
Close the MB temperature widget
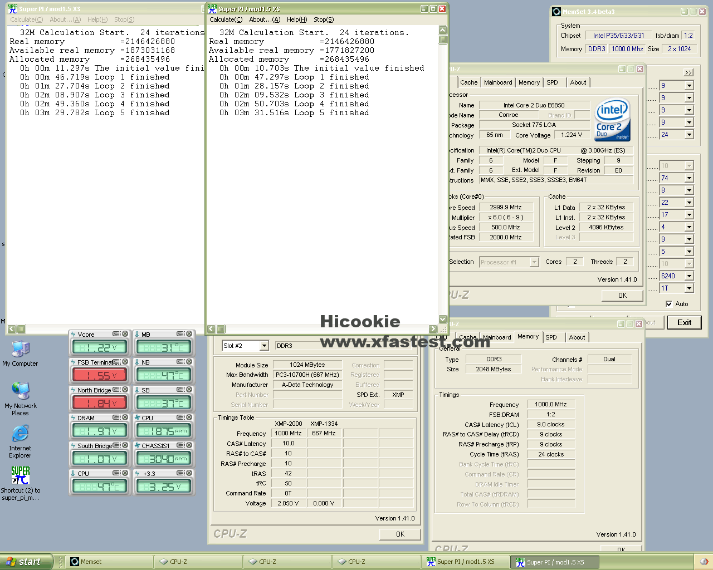click(189, 334)
